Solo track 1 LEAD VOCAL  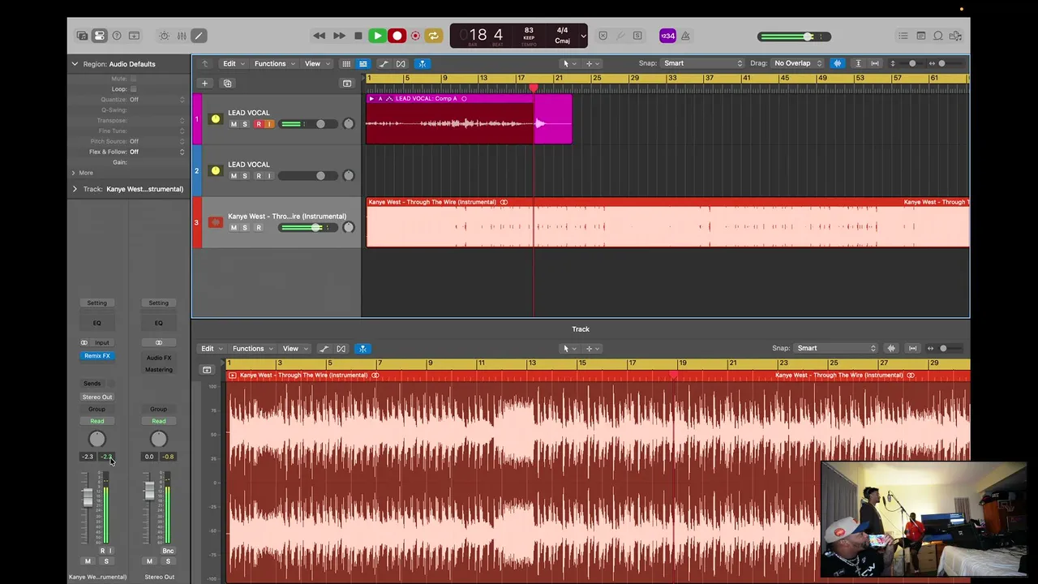(245, 124)
